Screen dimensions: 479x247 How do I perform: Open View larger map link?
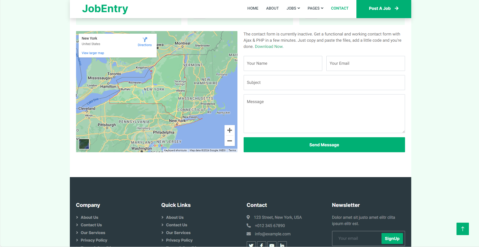click(93, 53)
